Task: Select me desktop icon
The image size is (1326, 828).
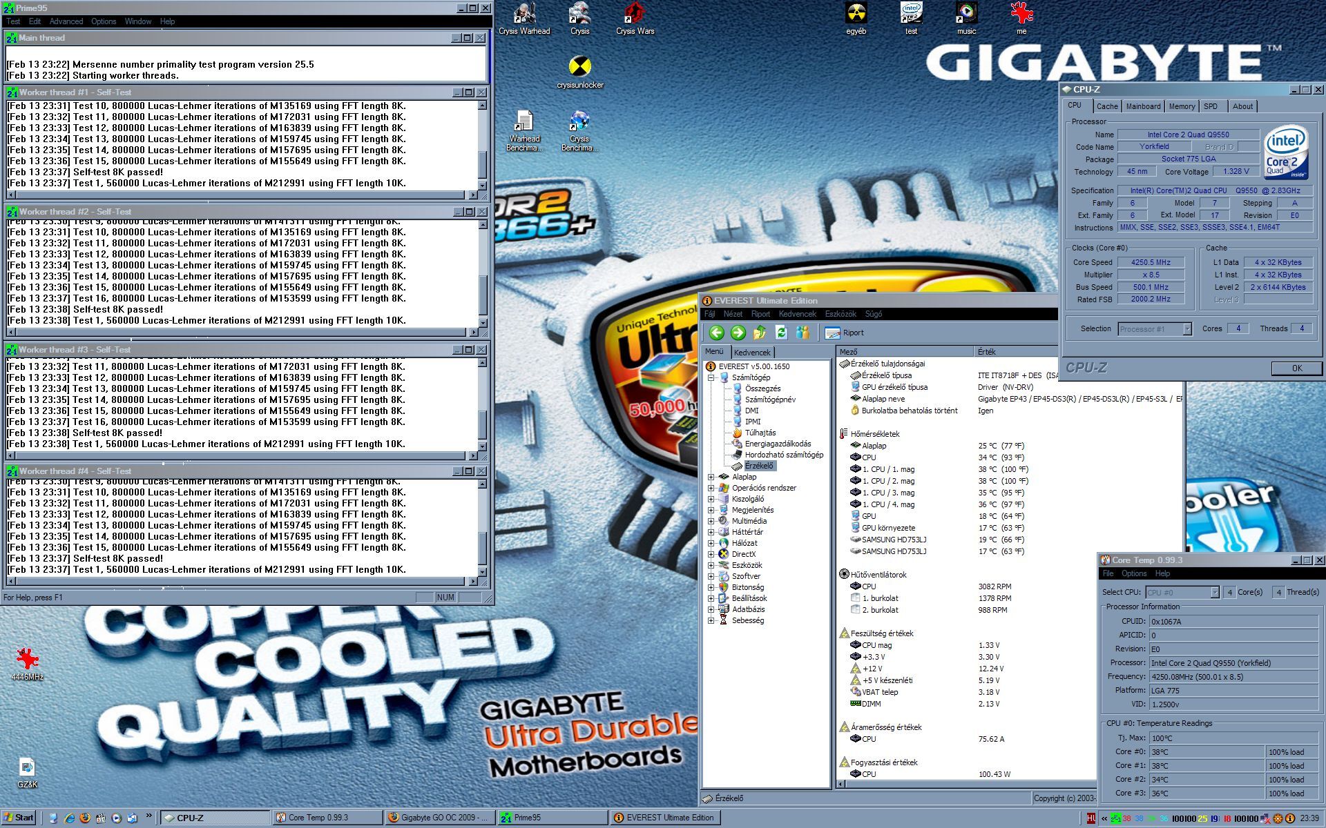Action: (x=1021, y=19)
